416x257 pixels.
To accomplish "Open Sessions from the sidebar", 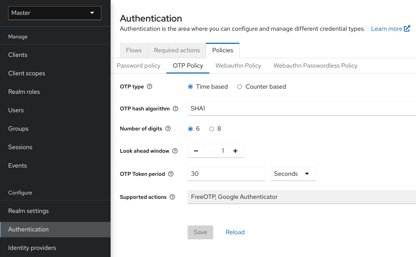I will tap(55, 147).
